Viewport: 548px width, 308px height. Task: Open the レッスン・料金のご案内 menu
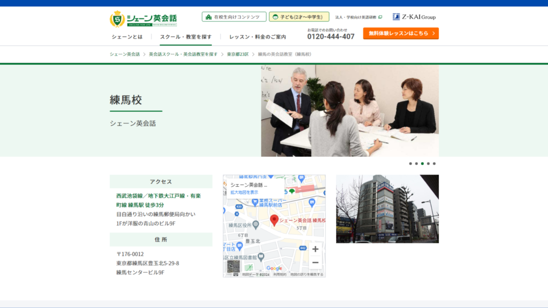tap(257, 37)
